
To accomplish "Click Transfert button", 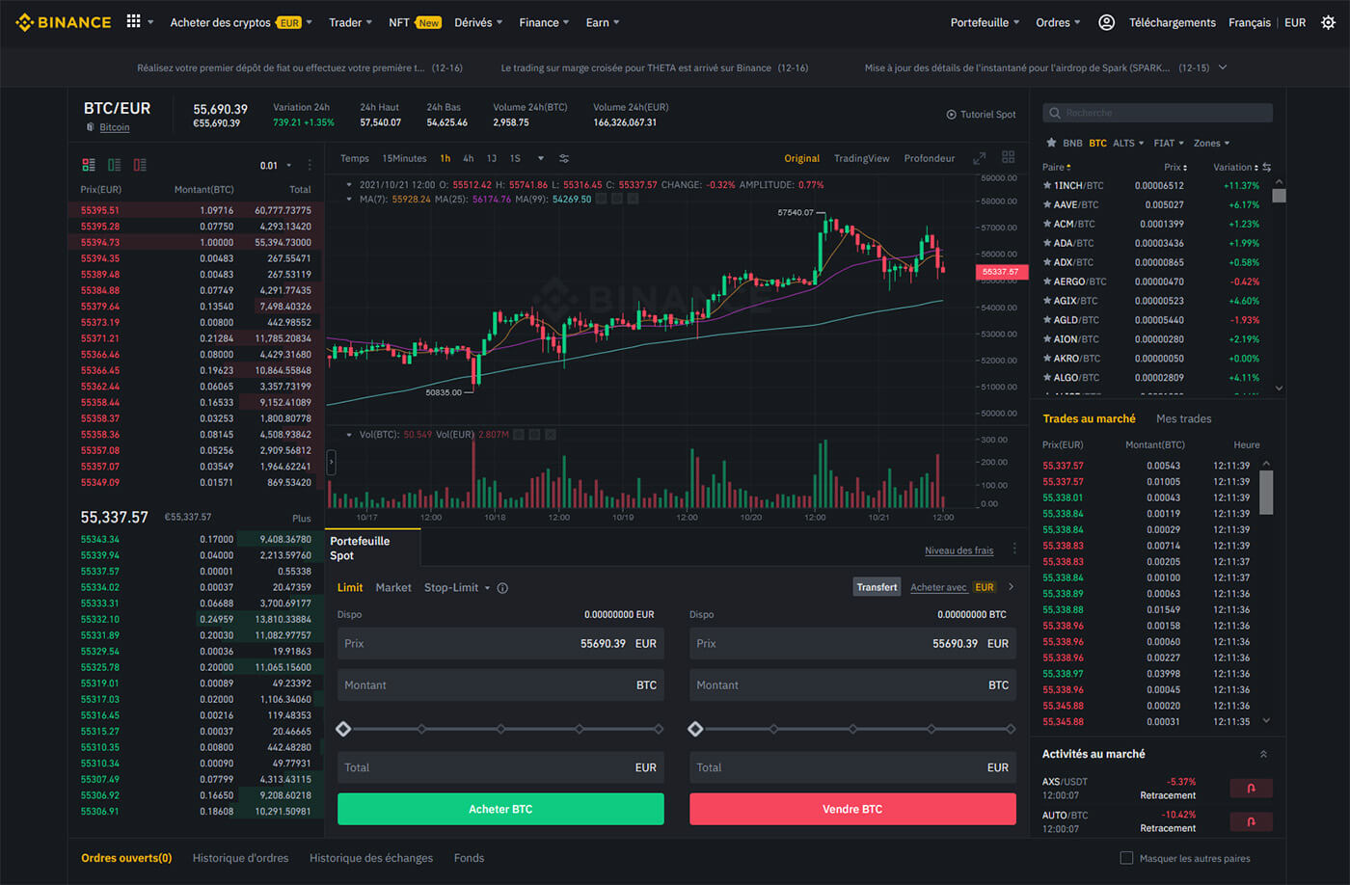I will tap(877, 587).
